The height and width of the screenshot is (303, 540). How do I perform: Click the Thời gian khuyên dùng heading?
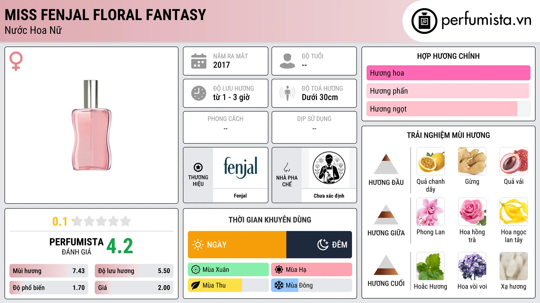[x=270, y=220]
